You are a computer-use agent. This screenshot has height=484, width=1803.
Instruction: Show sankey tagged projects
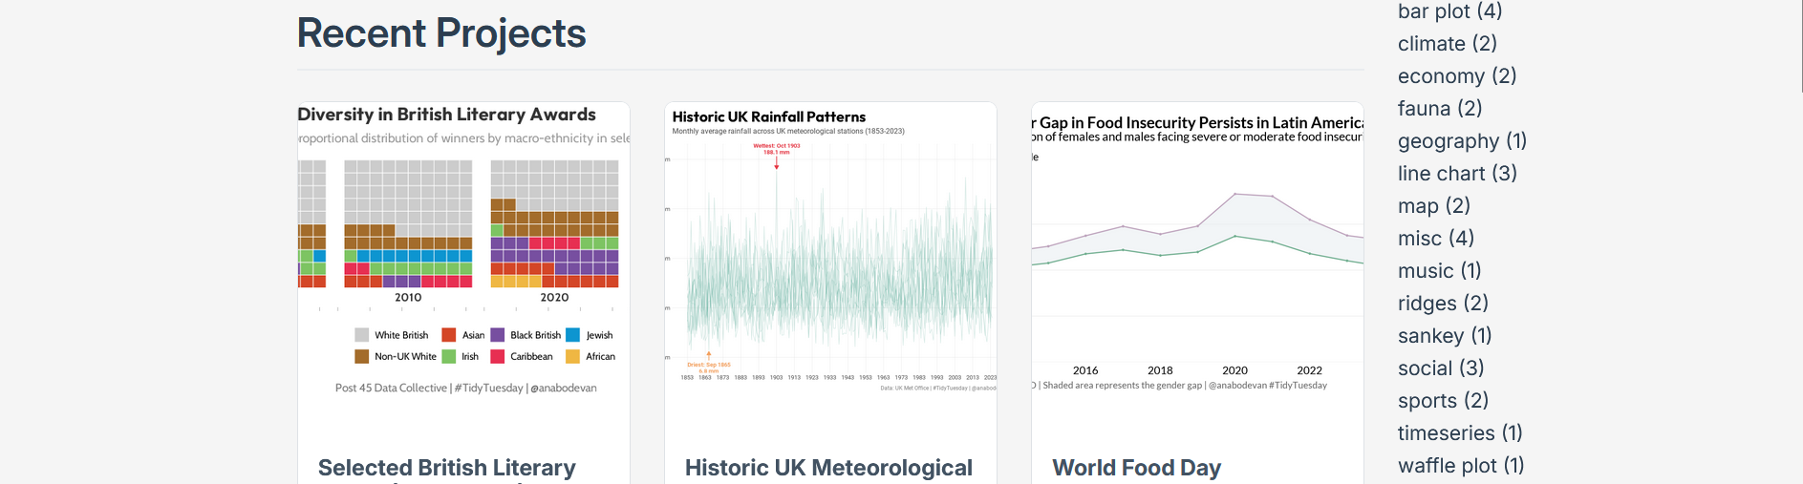(1444, 336)
